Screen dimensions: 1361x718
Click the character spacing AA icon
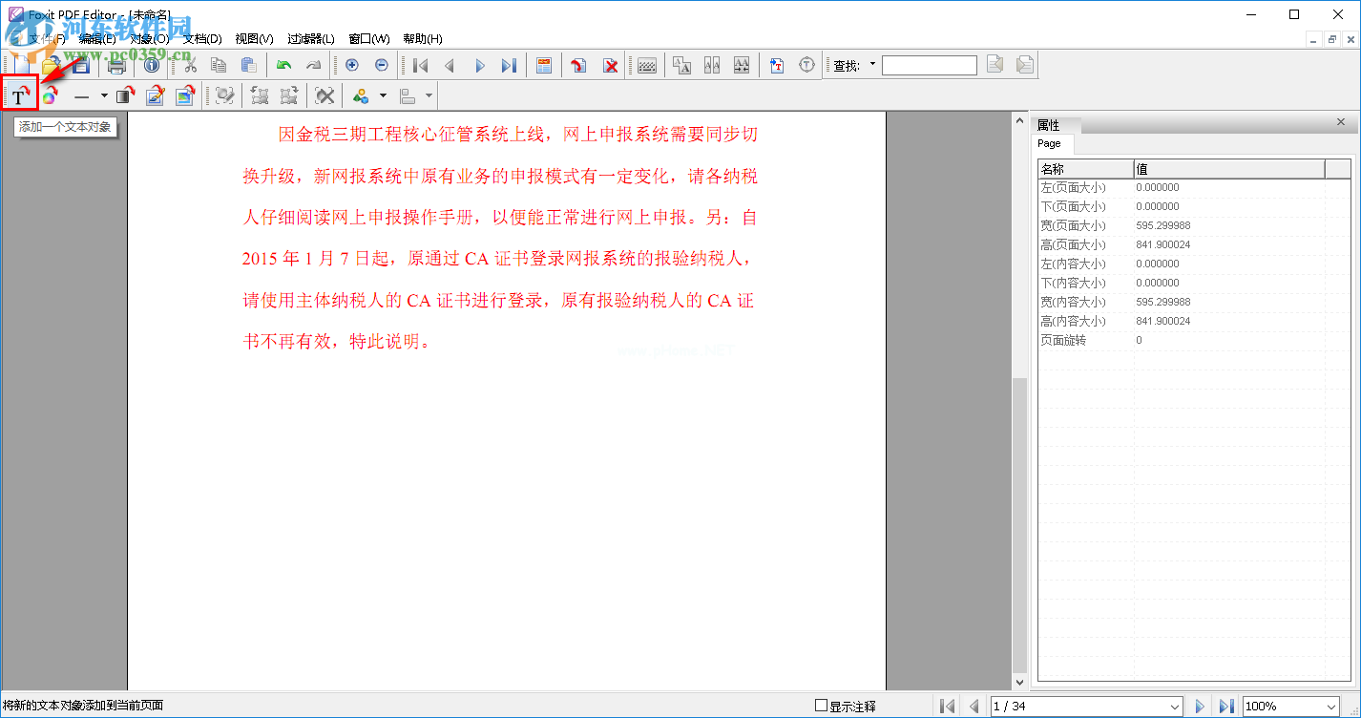tap(712, 65)
